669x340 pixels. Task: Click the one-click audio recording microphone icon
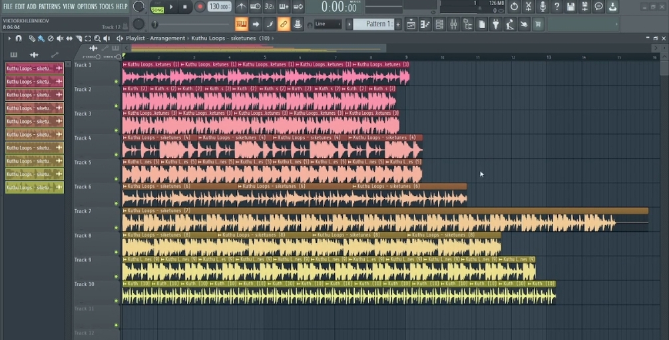pos(543,7)
